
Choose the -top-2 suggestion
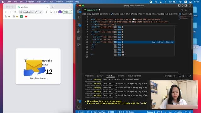point(144,32)
